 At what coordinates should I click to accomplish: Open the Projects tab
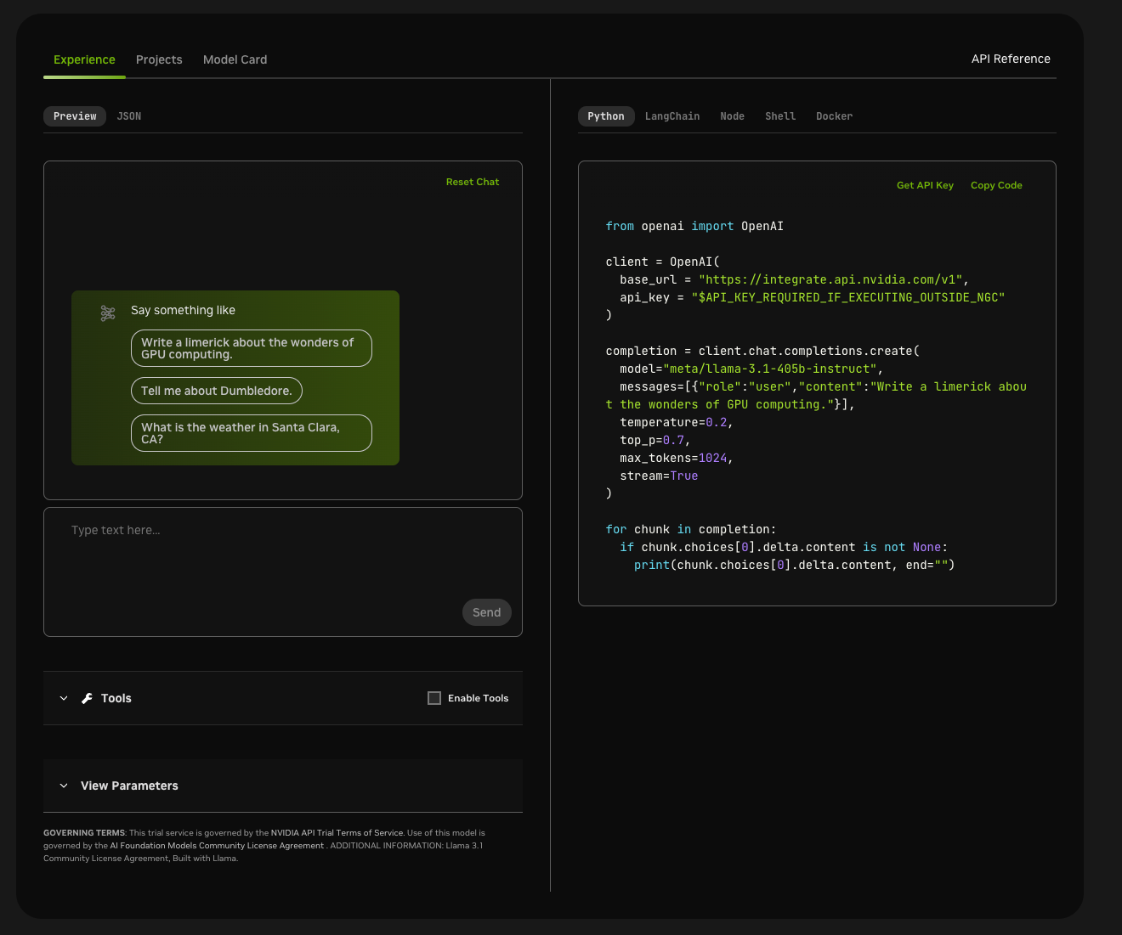159,59
